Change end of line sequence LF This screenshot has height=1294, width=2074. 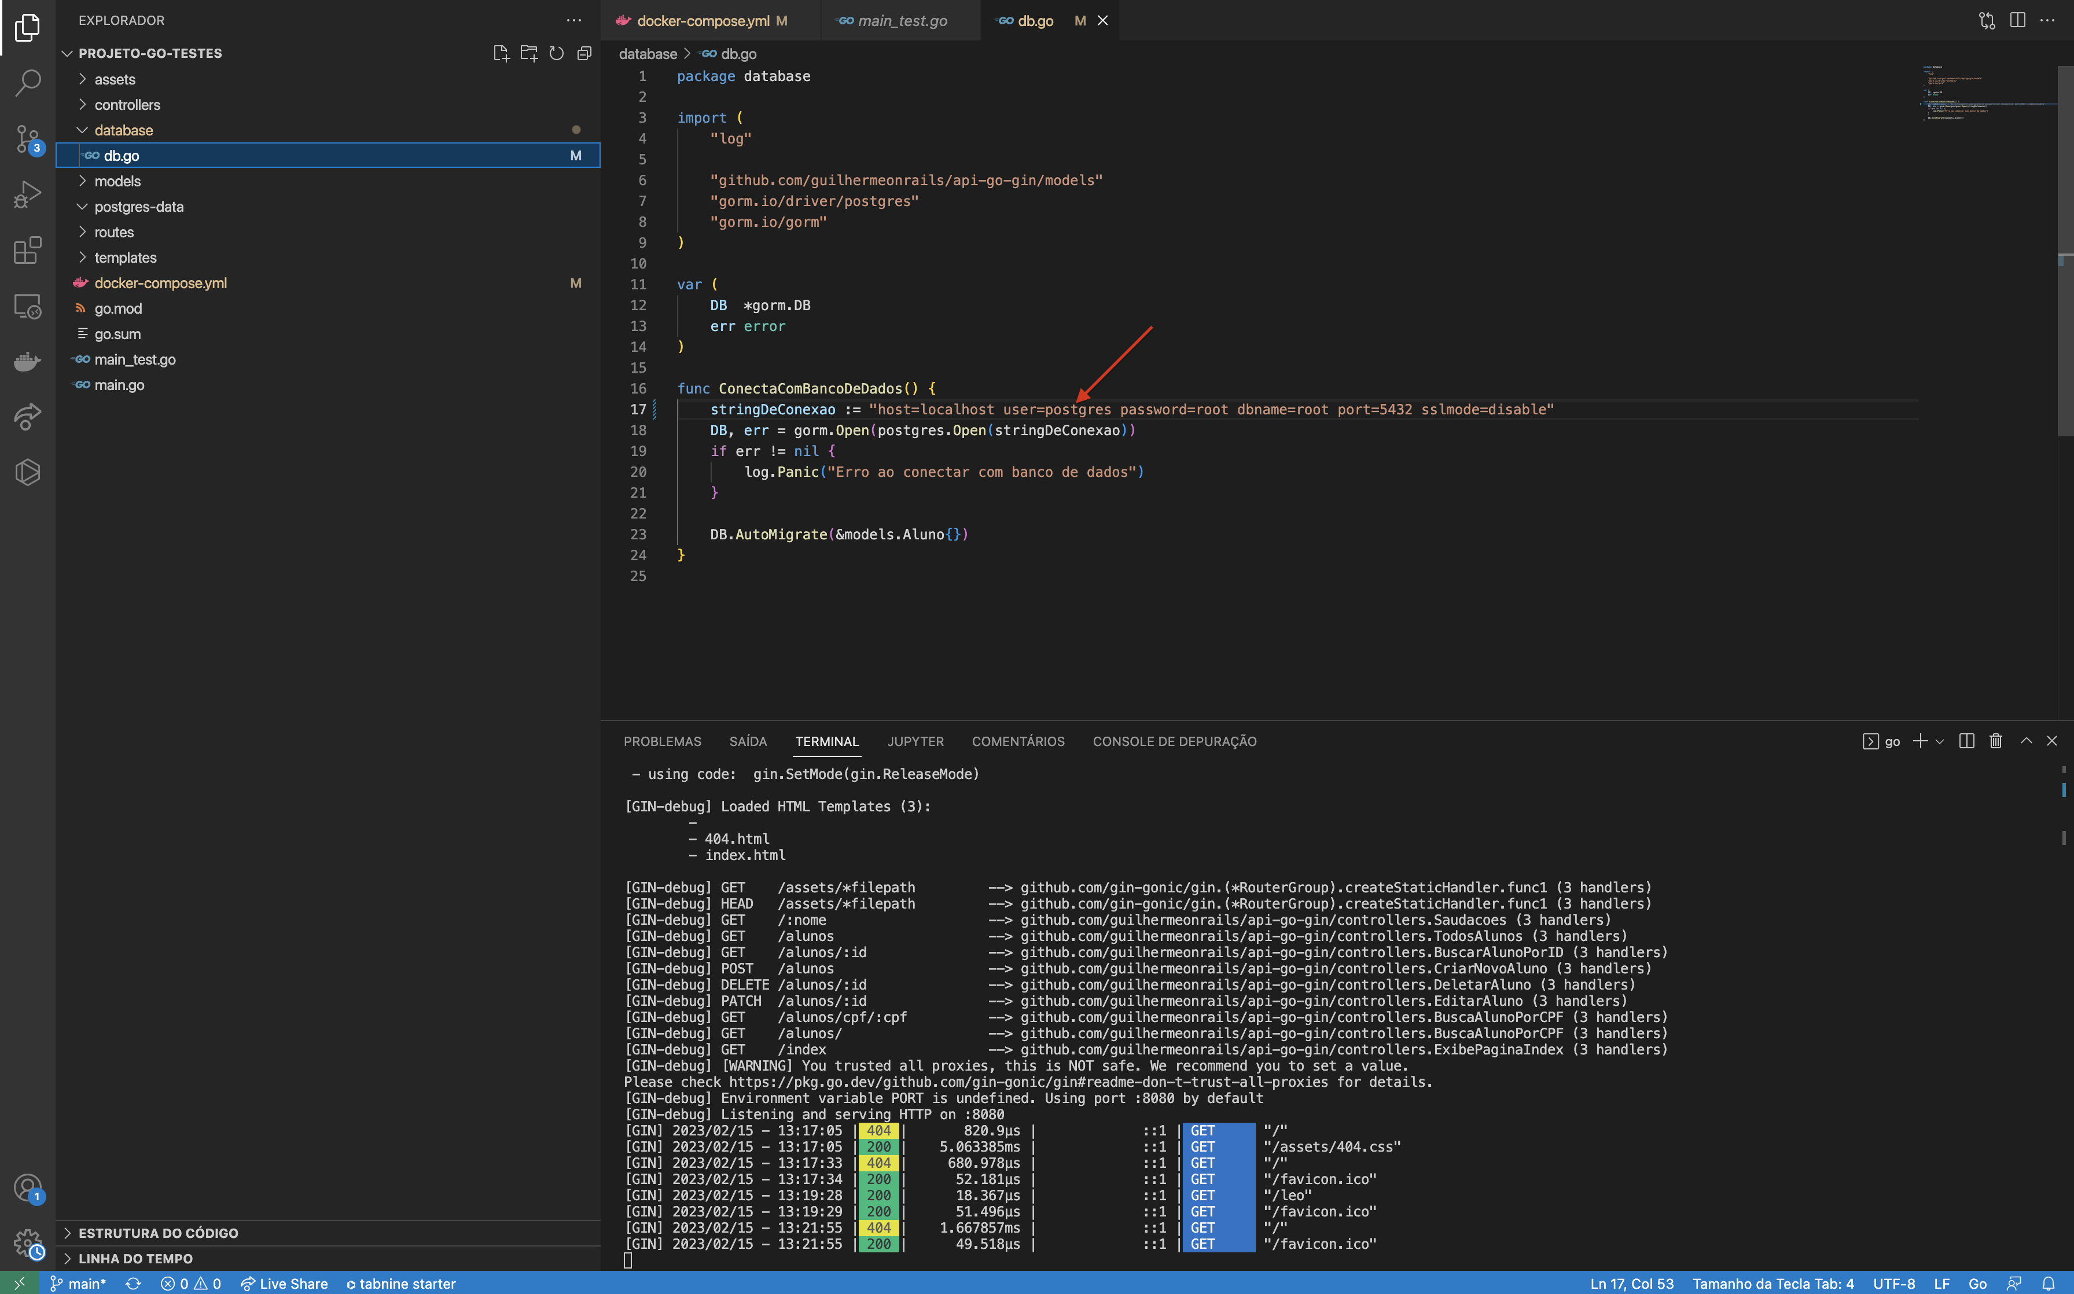tap(1941, 1283)
